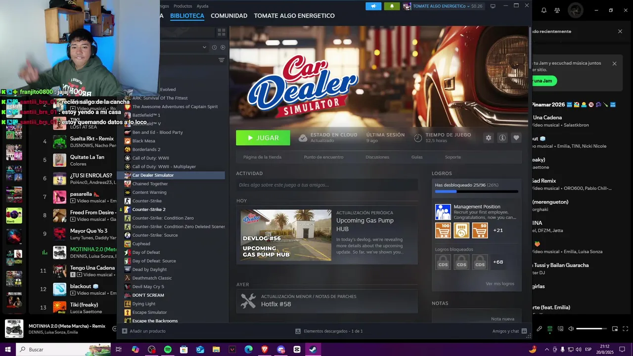Open Steam announcements megaphone icon
The image size is (633, 356).
[x=373, y=6]
